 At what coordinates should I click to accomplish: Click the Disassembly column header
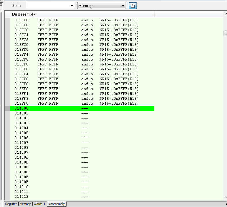[x=82, y=14]
